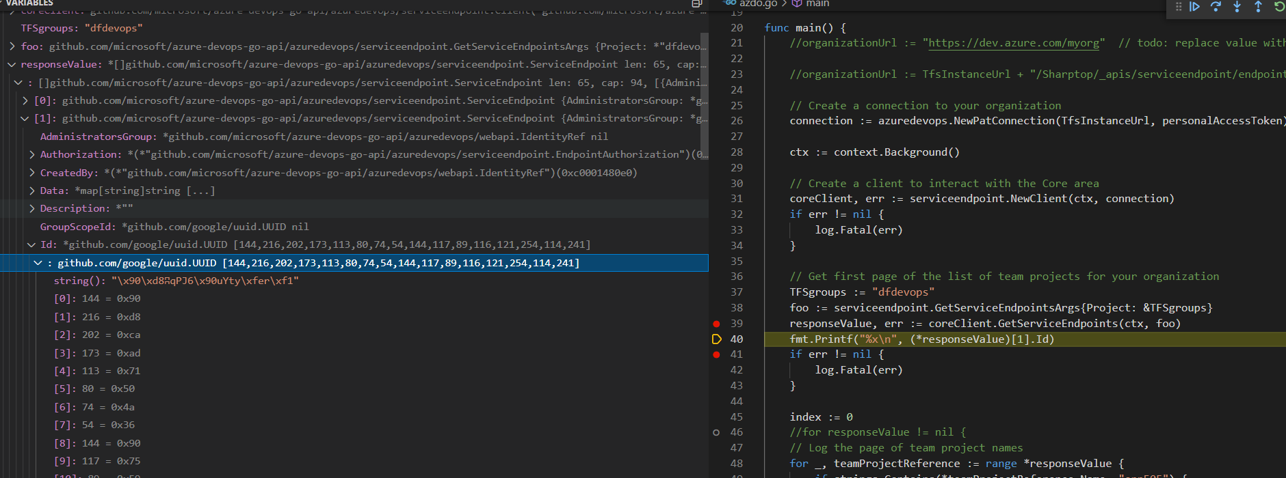Select byte [7]: 54 = 0x36
This screenshot has width=1286, height=478.
click(354, 425)
